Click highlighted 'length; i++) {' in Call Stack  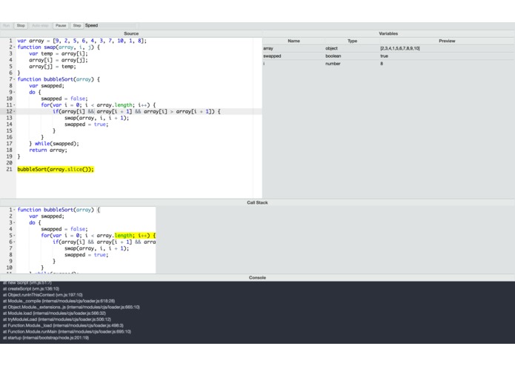pos(135,236)
